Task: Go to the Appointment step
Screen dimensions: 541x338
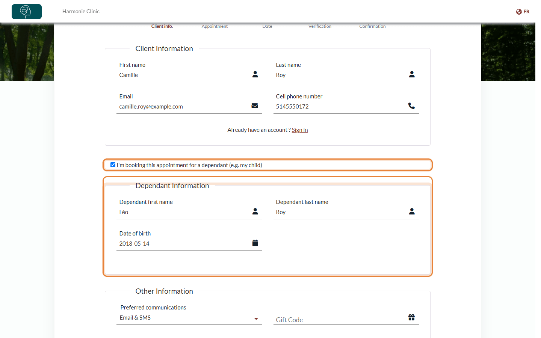Action: [215, 26]
